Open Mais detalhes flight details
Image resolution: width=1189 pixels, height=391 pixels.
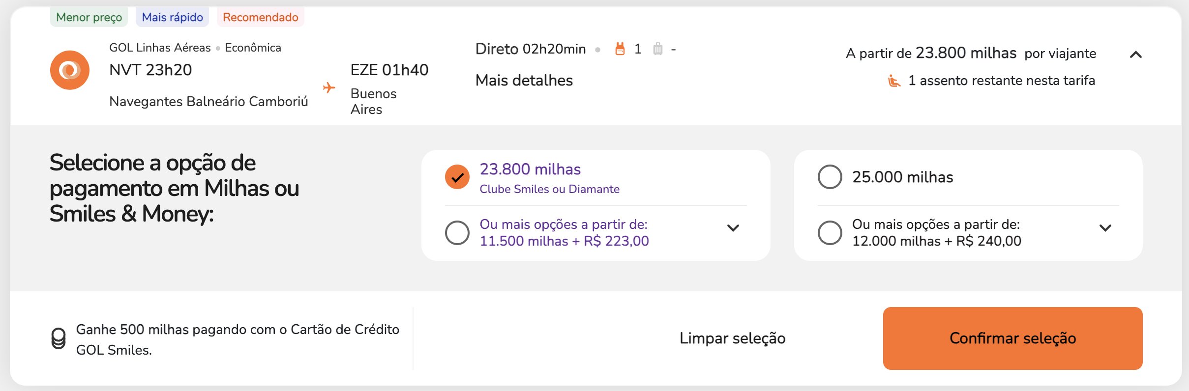click(524, 80)
